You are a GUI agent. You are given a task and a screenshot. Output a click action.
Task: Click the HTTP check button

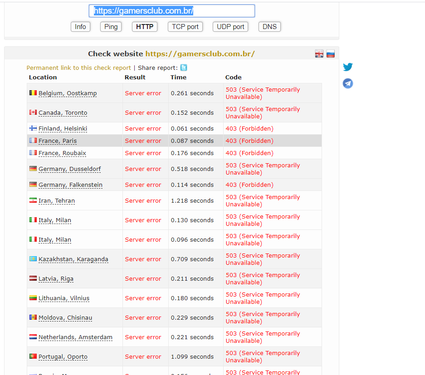click(145, 27)
